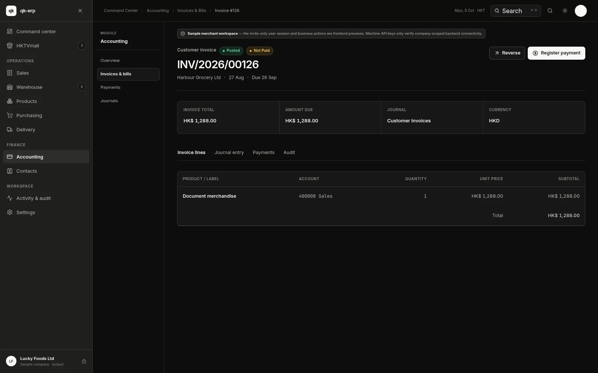Click the Warehouse badge showing 5
The height and width of the screenshot is (373, 598).
click(x=81, y=87)
